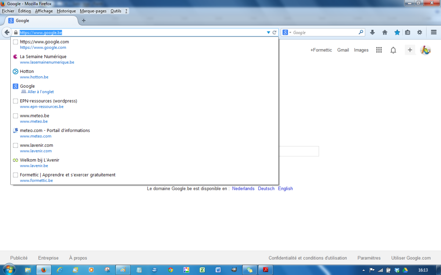
Task: Switch to Google tab via Aller à l'onglet
Action: (144, 89)
